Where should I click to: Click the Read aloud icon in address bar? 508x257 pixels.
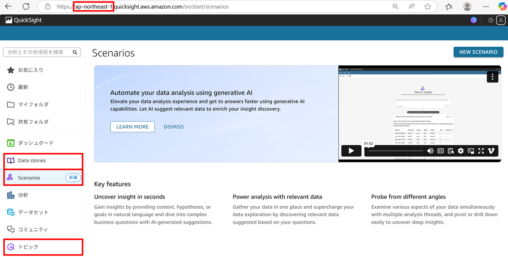pos(412,6)
